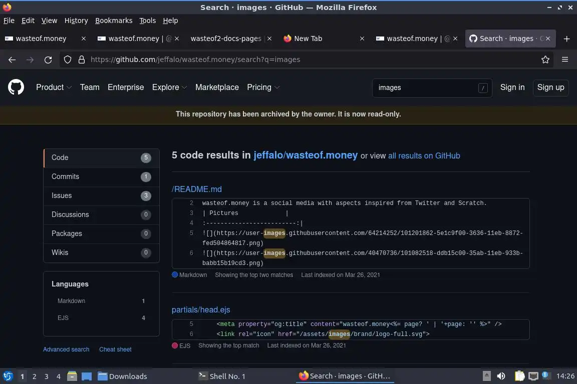Screen dimensions: 577x384
Task: Click the slash shortcut icon in search box
Action: [483, 88]
